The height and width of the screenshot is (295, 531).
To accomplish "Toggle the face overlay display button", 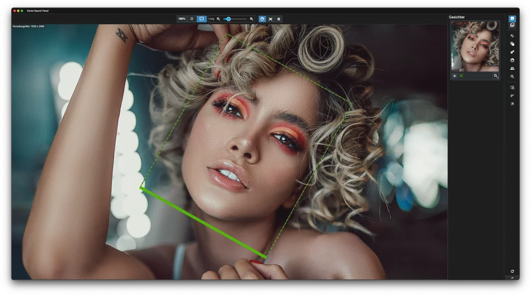I will [262, 19].
